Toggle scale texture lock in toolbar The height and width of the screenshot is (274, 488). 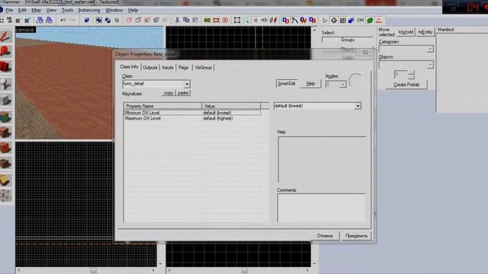point(265,21)
